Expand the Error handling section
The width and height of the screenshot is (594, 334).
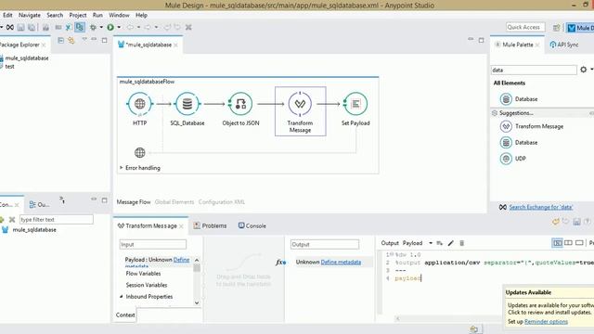click(x=122, y=167)
